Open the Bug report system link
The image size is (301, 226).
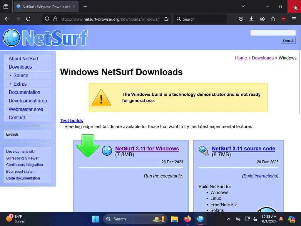(21, 172)
